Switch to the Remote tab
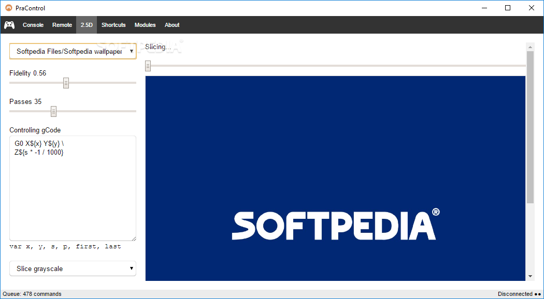 click(62, 25)
